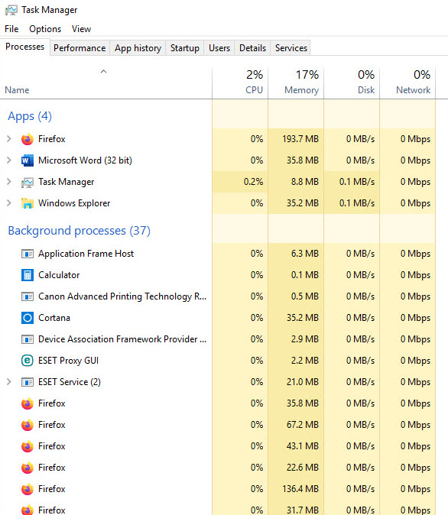
Task: Click the Firefox icon in Apps
Action: click(28, 139)
